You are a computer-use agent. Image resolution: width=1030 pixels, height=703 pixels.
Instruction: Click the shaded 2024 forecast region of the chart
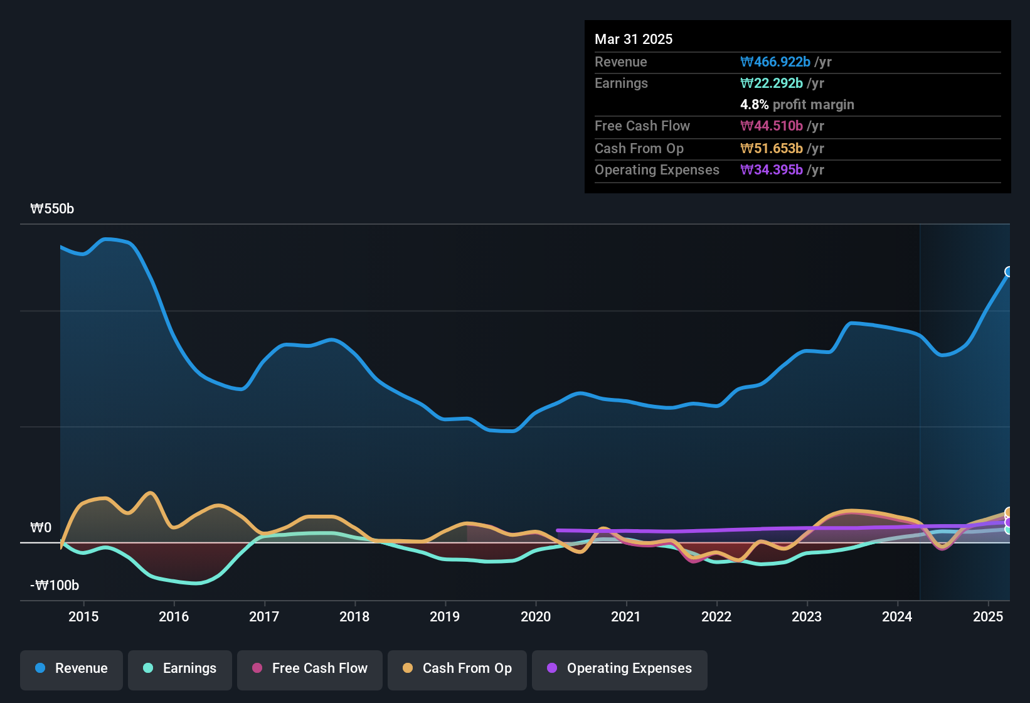[x=960, y=408]
